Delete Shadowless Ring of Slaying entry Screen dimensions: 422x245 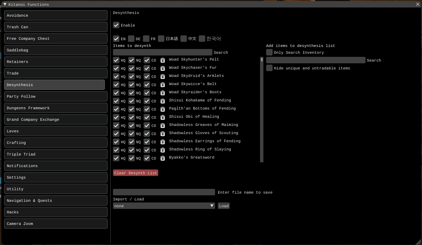pyautogui.click(x=163, y=150)
